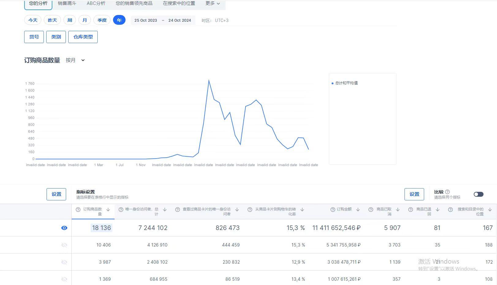Click the cancelled count 5 907
Screen dimensions: 497x285
coord(392,228)
